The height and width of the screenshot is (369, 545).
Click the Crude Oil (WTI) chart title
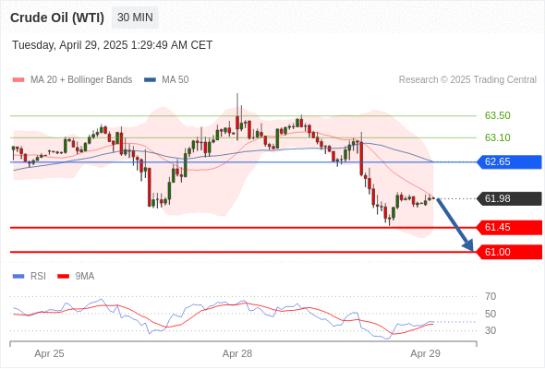57,18
